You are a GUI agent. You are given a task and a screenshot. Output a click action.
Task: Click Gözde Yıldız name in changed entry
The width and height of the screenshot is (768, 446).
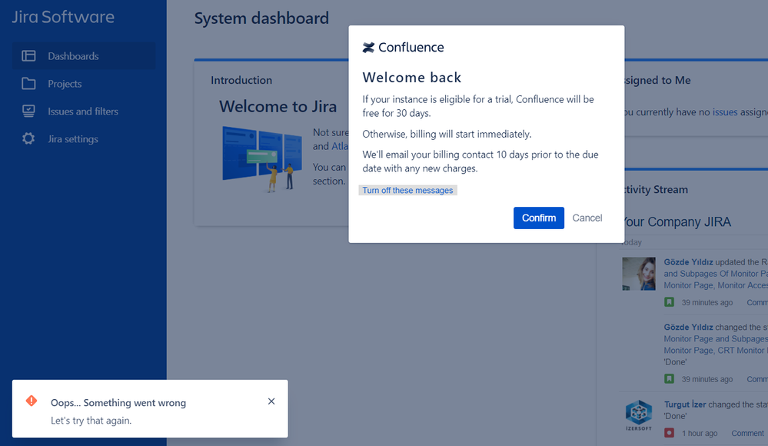click(x=688, y=327)
